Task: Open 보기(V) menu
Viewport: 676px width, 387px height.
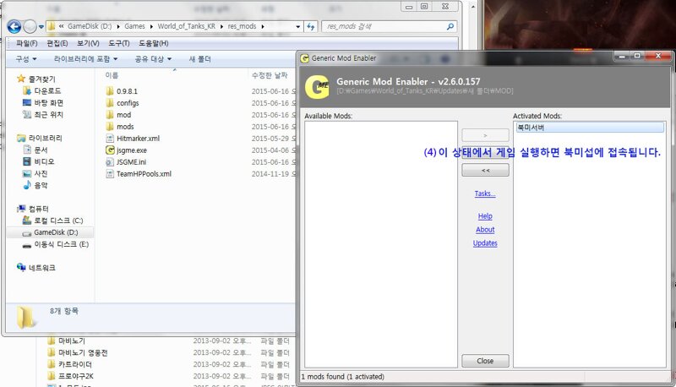Action: pyautogui.click(x=88, y=43)
